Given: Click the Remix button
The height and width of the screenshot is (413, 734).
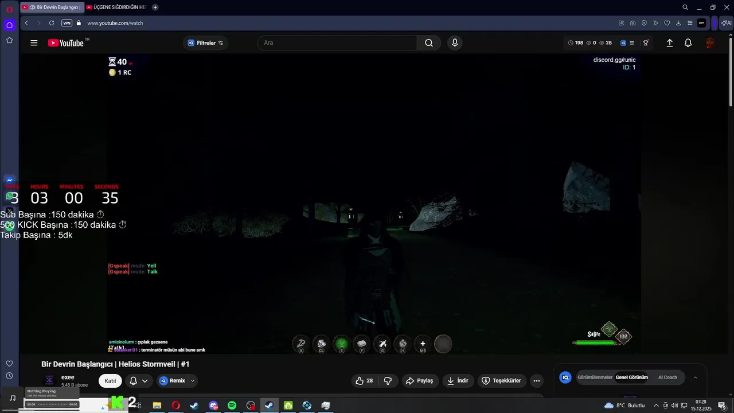Looking at the screenshot, I should 172,380.
